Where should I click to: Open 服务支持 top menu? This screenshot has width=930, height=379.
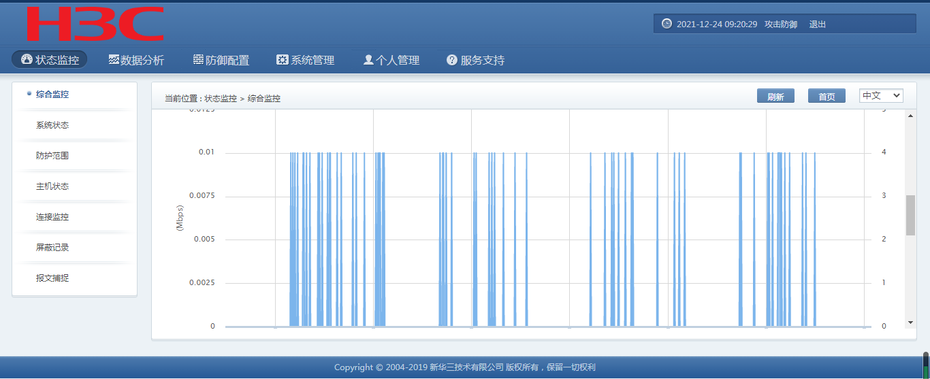476,60
